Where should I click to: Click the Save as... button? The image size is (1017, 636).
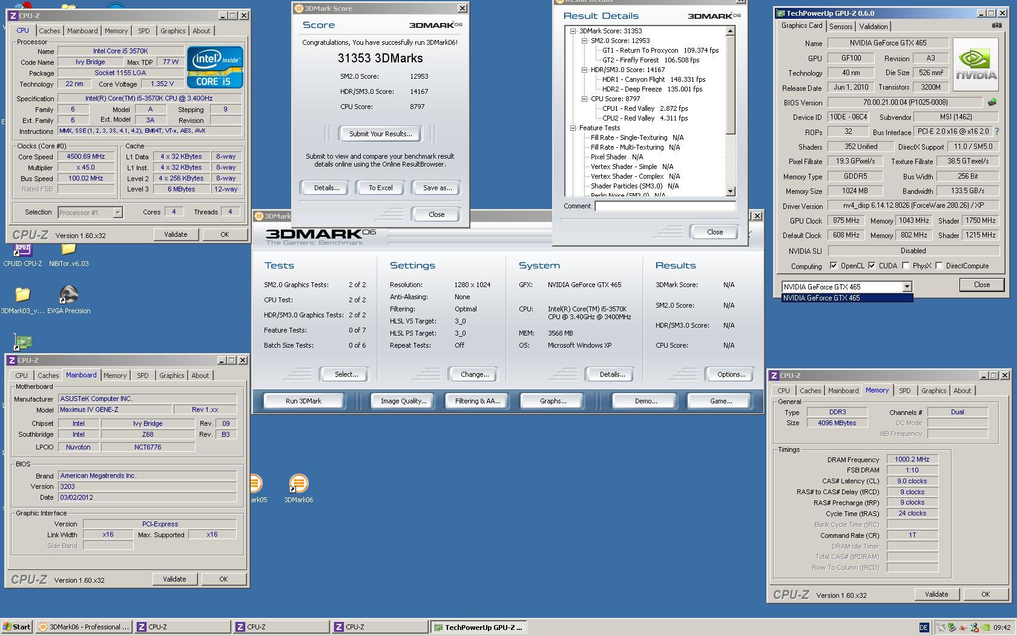click(437, 188)
